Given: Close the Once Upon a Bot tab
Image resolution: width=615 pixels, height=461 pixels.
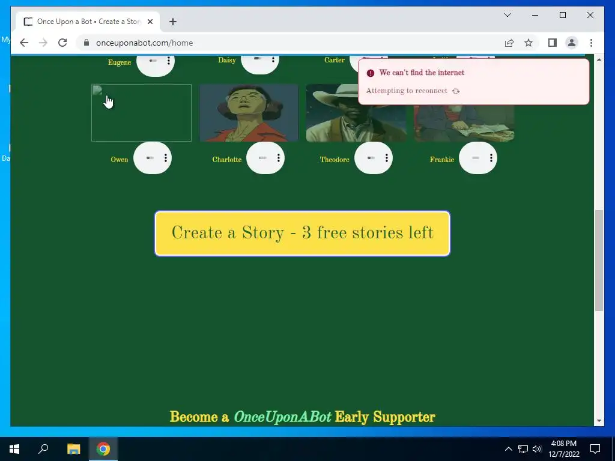Looking at the screenshot, I should pyautogui.click(x=150, y=22).
